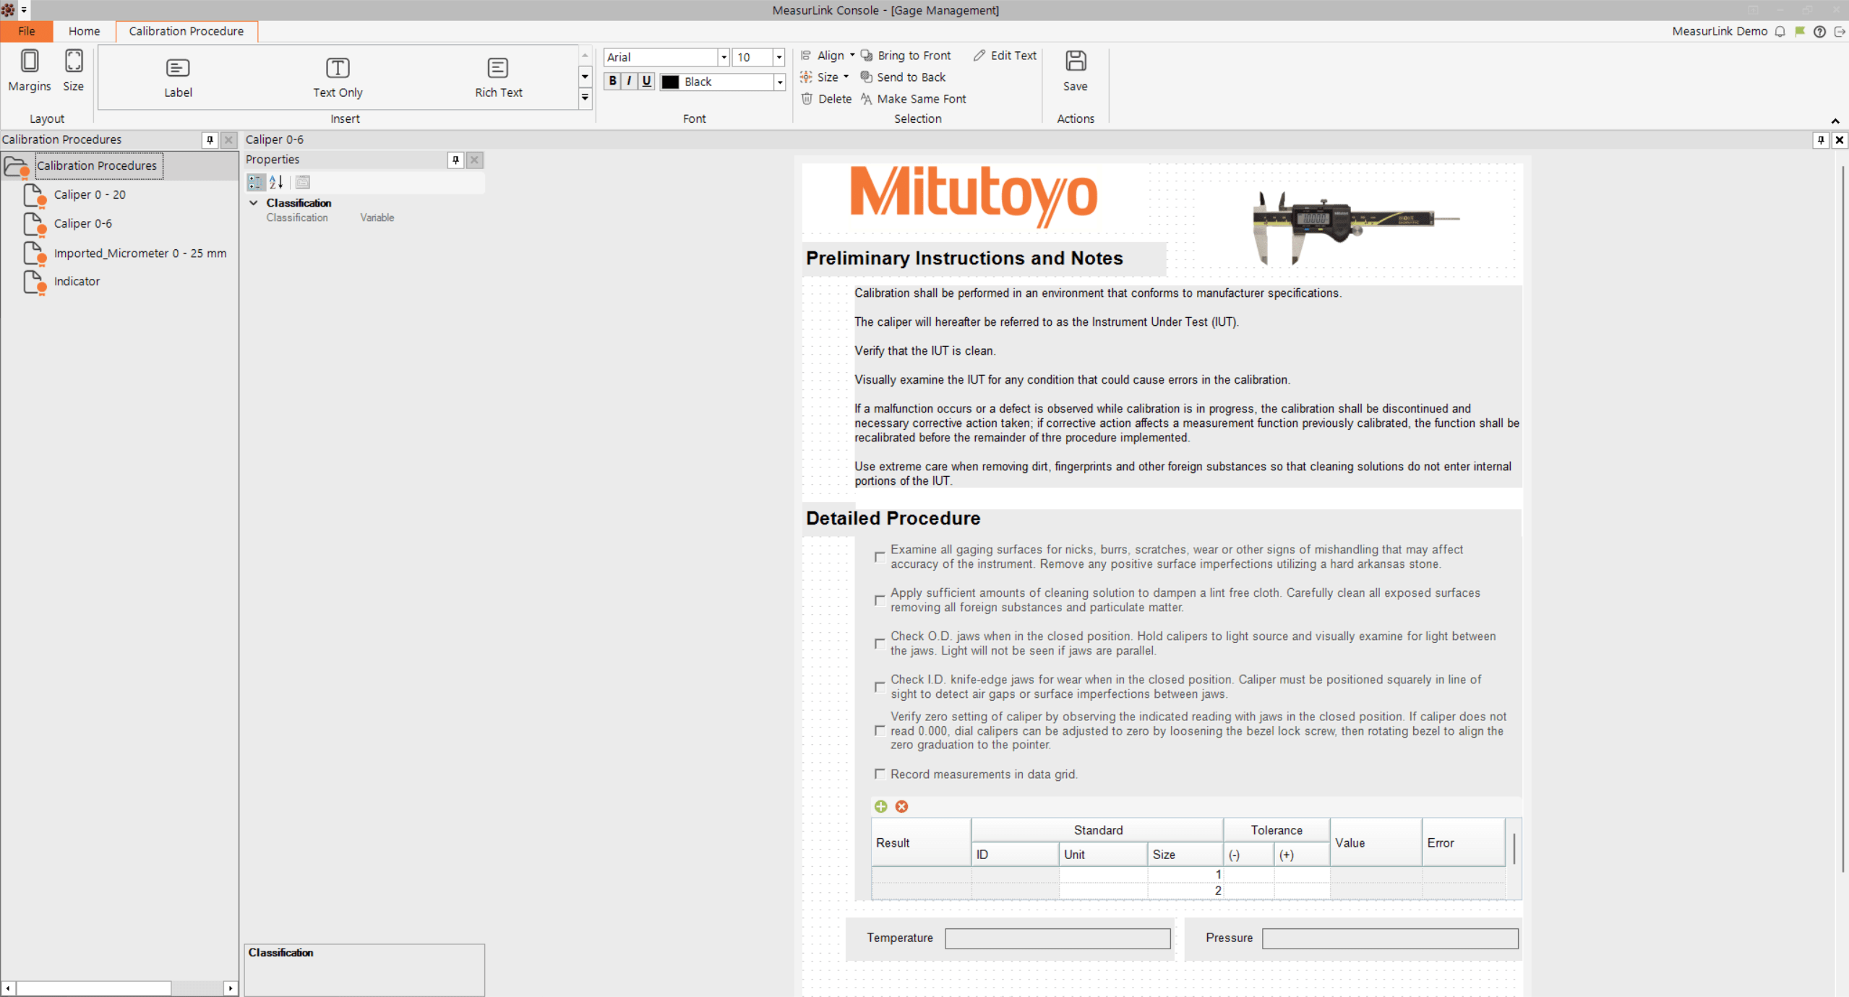Open the Align dropdown menu
The height and width of the screenshot is (997, 1849).
pos(828,56)
